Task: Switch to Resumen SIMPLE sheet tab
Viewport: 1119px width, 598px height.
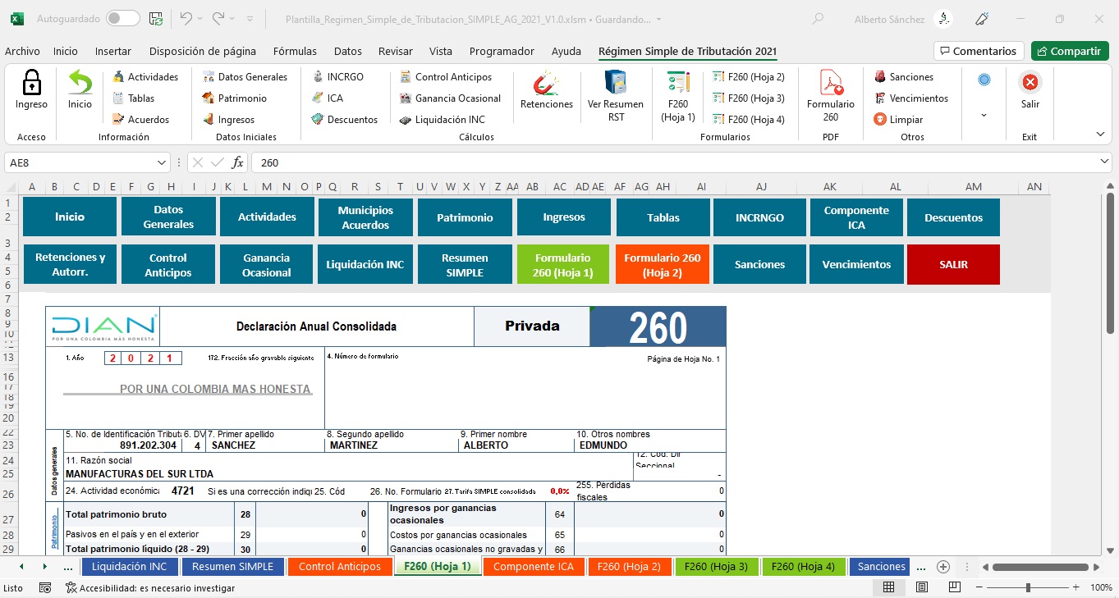Action: 233,567
